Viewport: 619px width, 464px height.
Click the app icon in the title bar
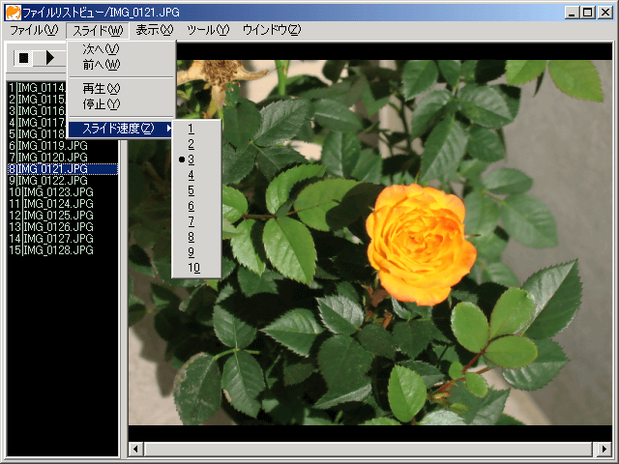[x=13, y=12]
